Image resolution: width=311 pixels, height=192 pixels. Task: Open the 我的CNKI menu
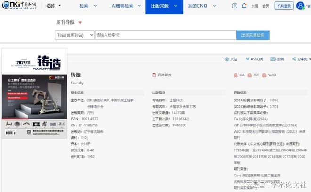coord(198,6)
